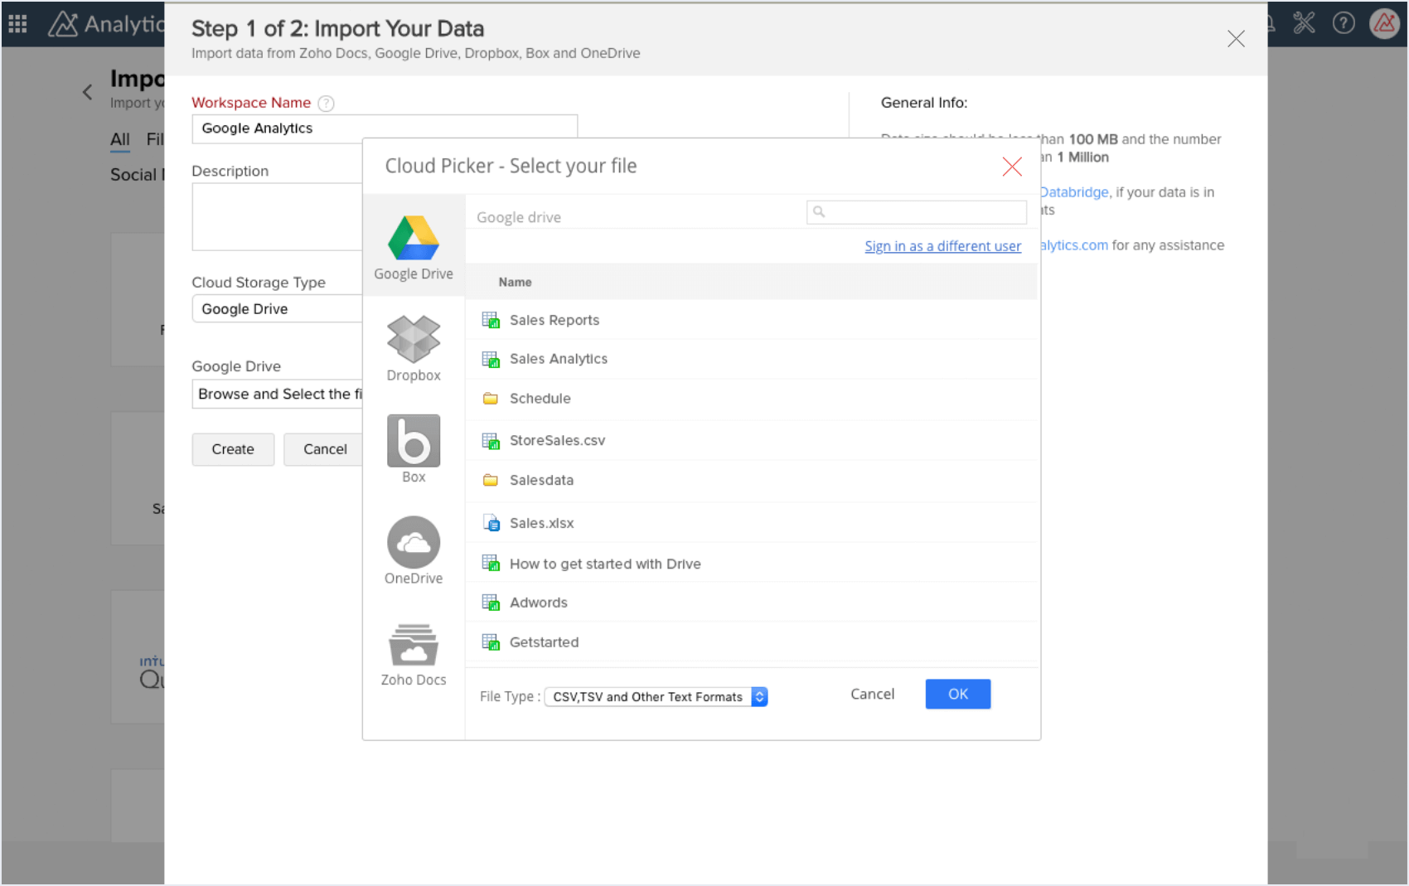The image size is (1409, 886).
Task: Open the tools settings icon in the header
Action: (1305, 22)
